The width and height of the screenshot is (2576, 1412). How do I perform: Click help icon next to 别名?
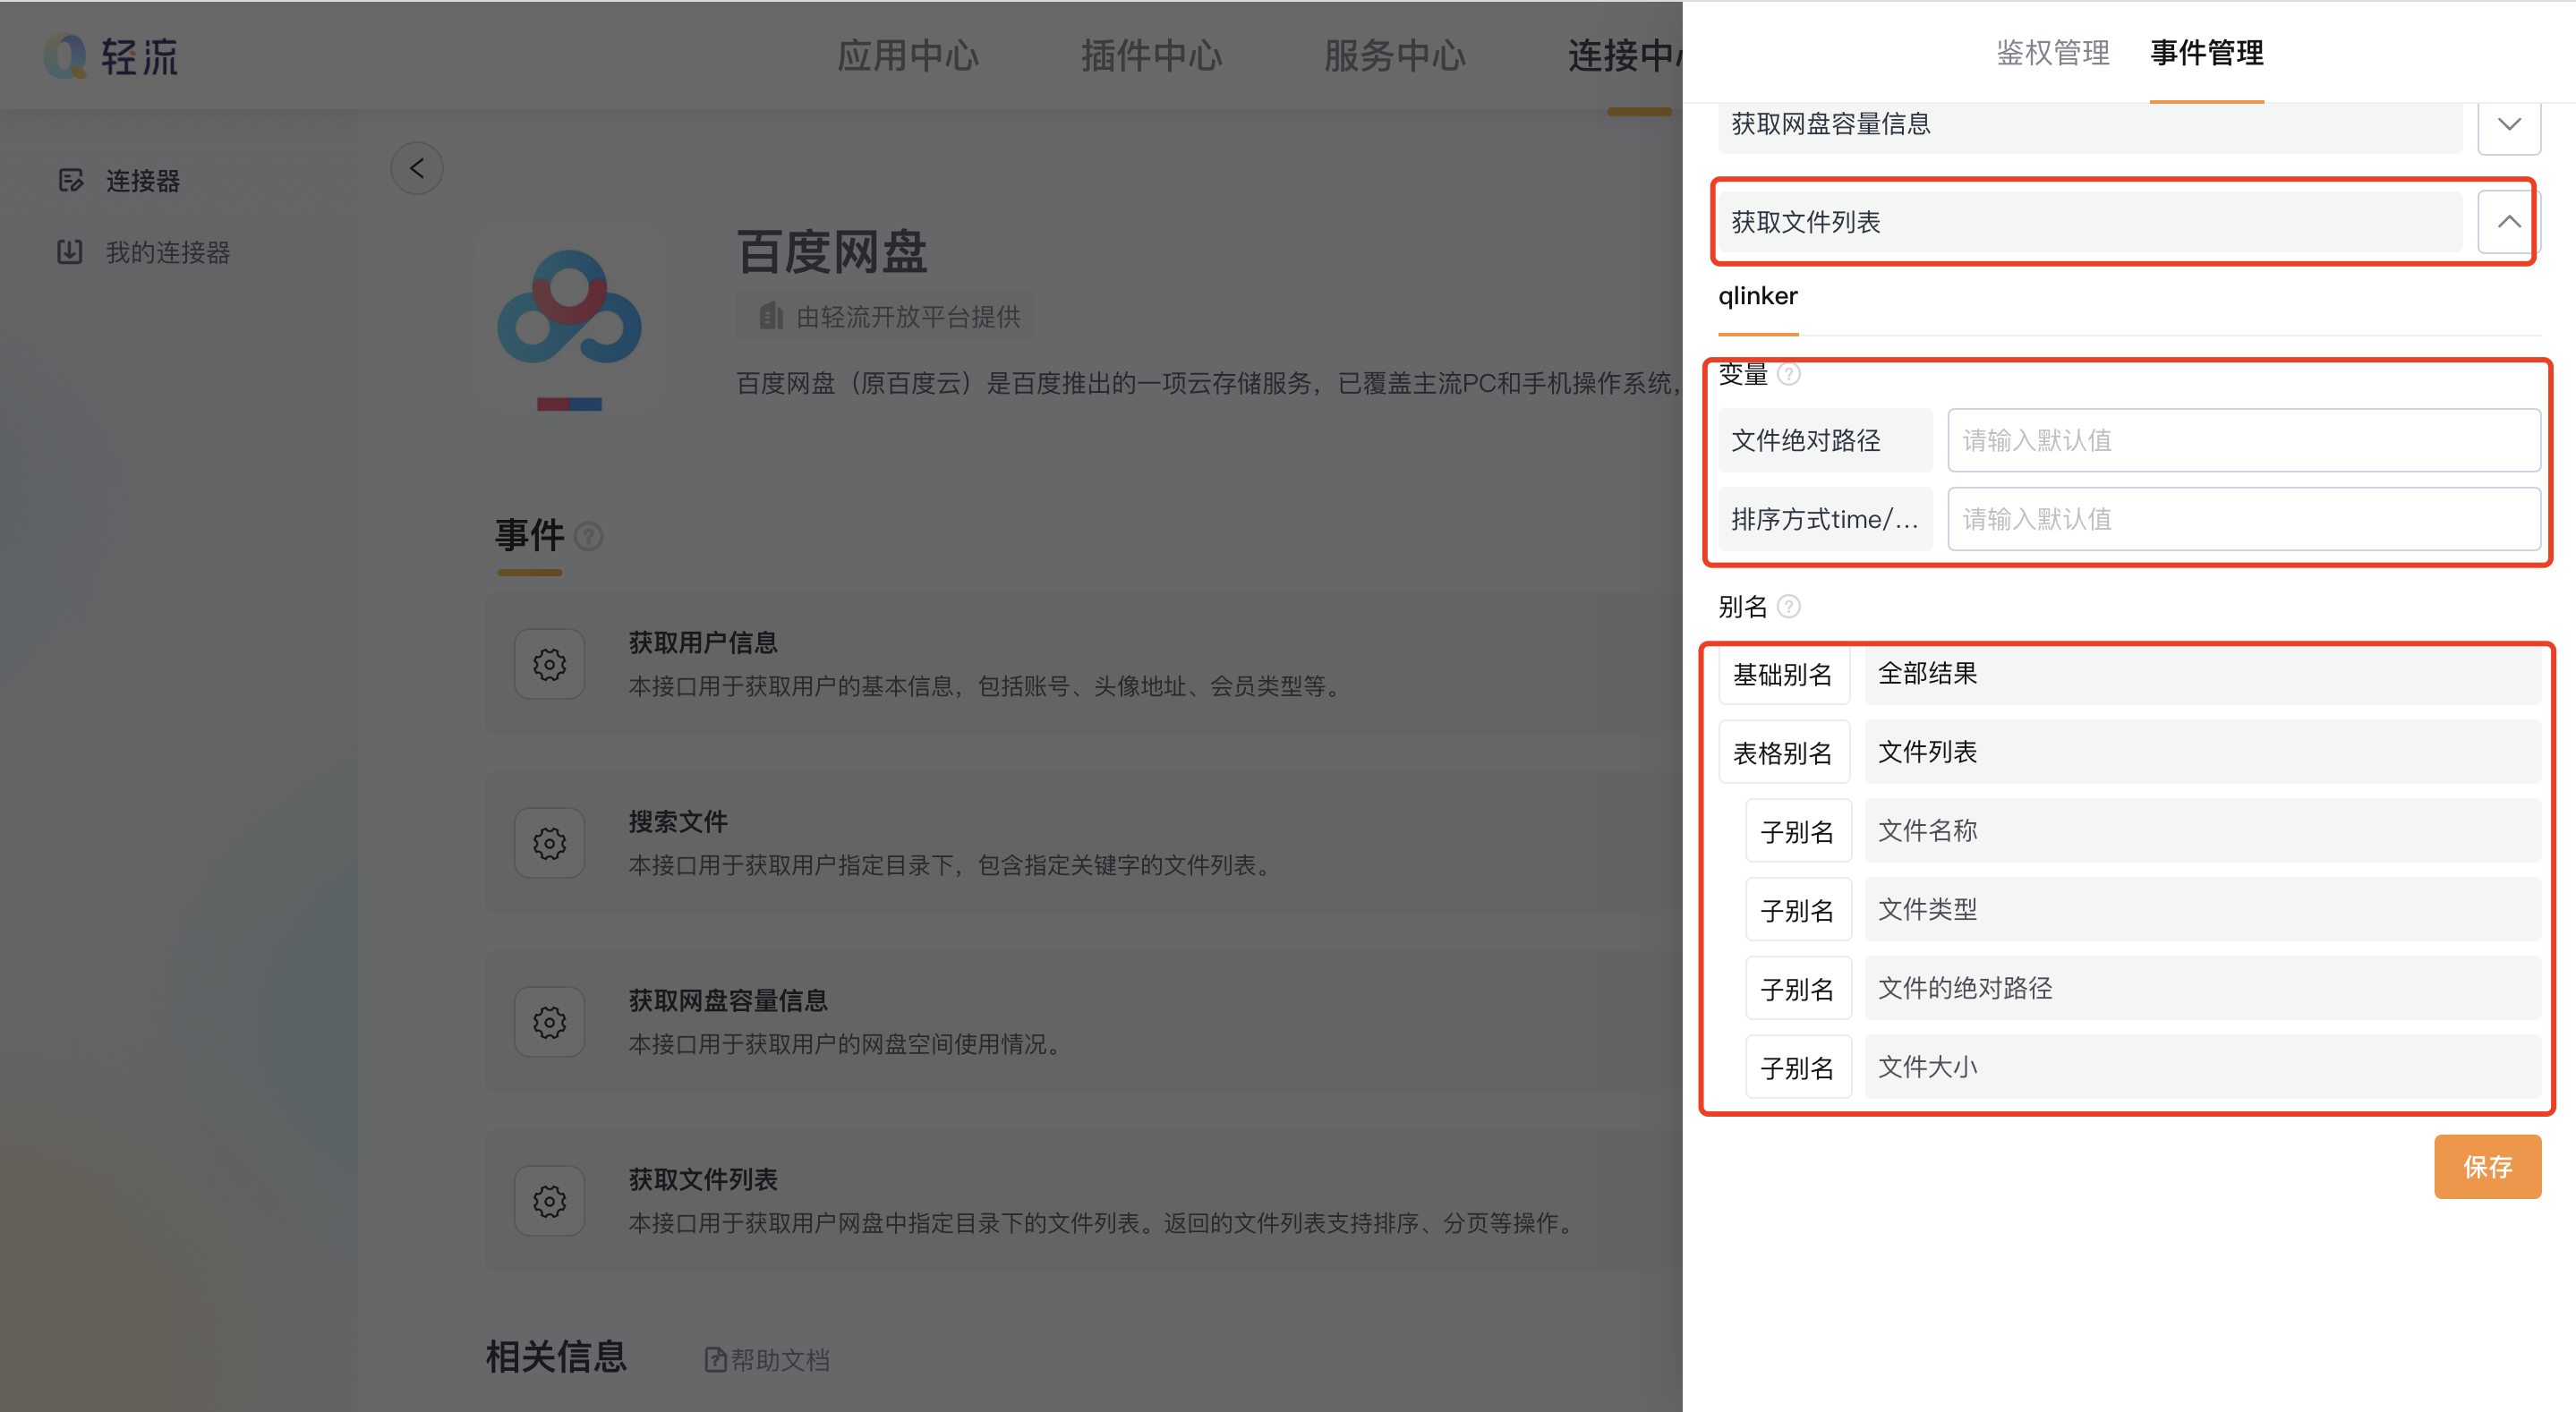pos(1789,606)
